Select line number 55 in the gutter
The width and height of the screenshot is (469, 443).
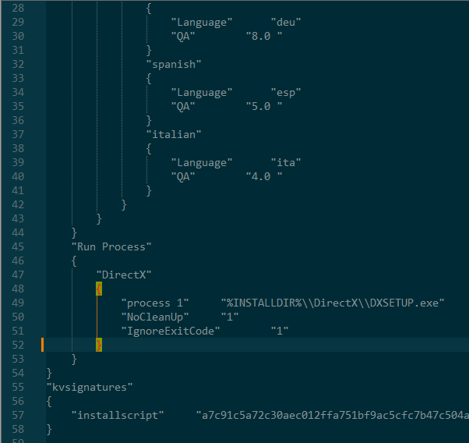(x=18, y=387)
